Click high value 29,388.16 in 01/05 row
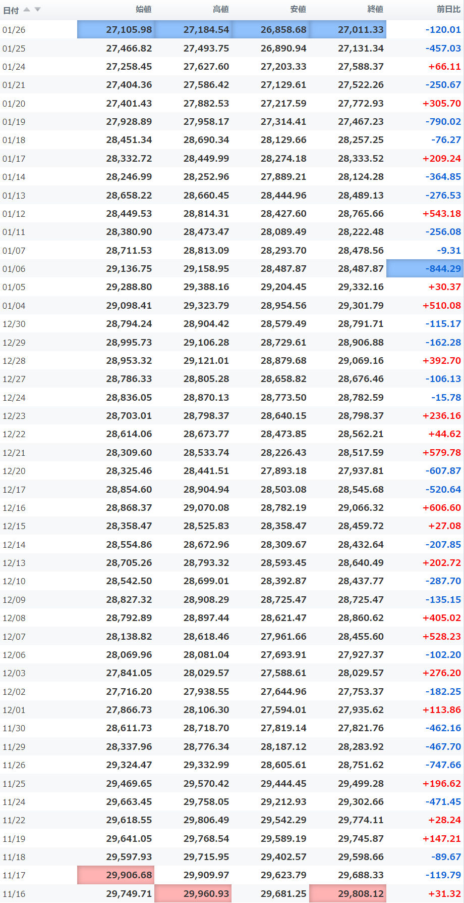 206,287
